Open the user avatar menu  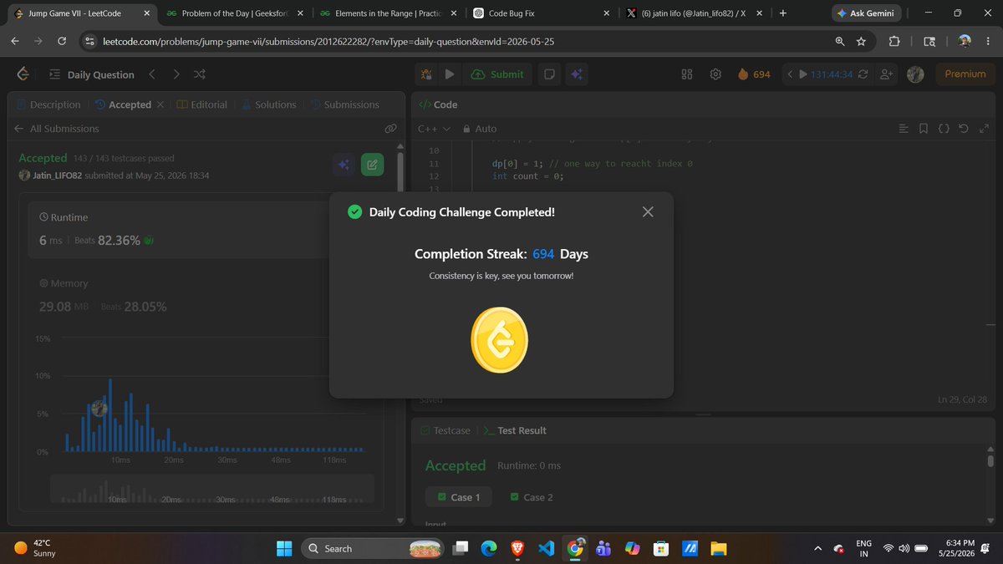(x=915, y=74)
